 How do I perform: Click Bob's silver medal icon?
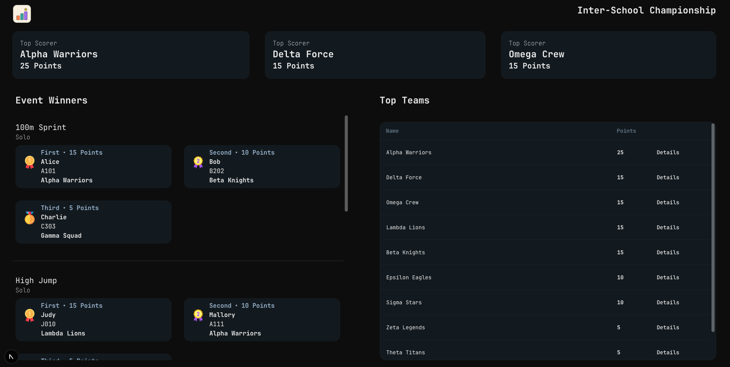(198, 162)
